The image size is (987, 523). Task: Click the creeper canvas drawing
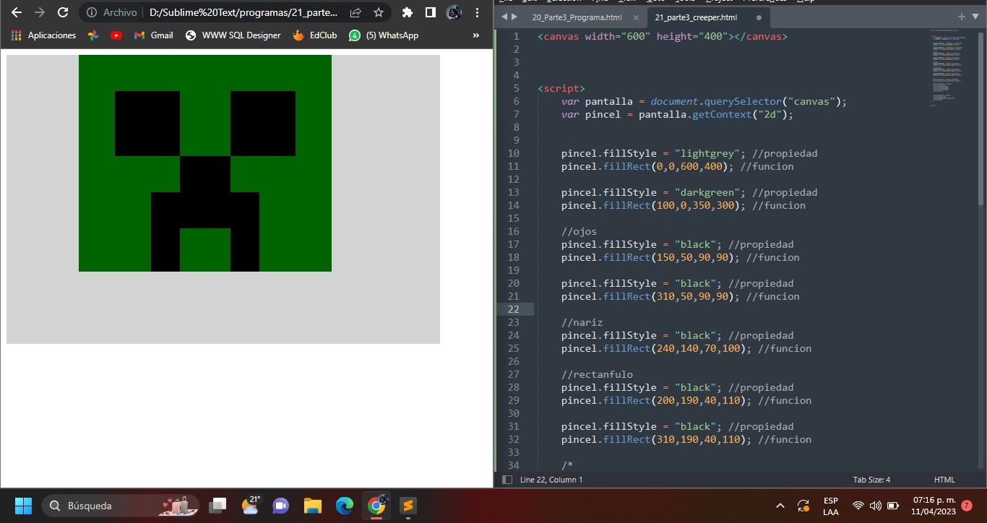pyautogui.click(x=223, y=199)
